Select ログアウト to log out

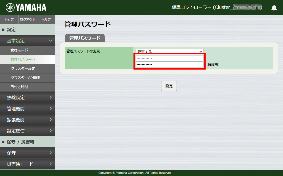28,19
